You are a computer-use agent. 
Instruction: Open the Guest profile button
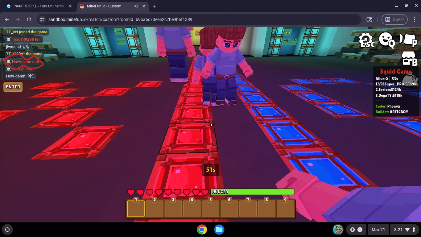pyautogui.click(x=395, y=19)
